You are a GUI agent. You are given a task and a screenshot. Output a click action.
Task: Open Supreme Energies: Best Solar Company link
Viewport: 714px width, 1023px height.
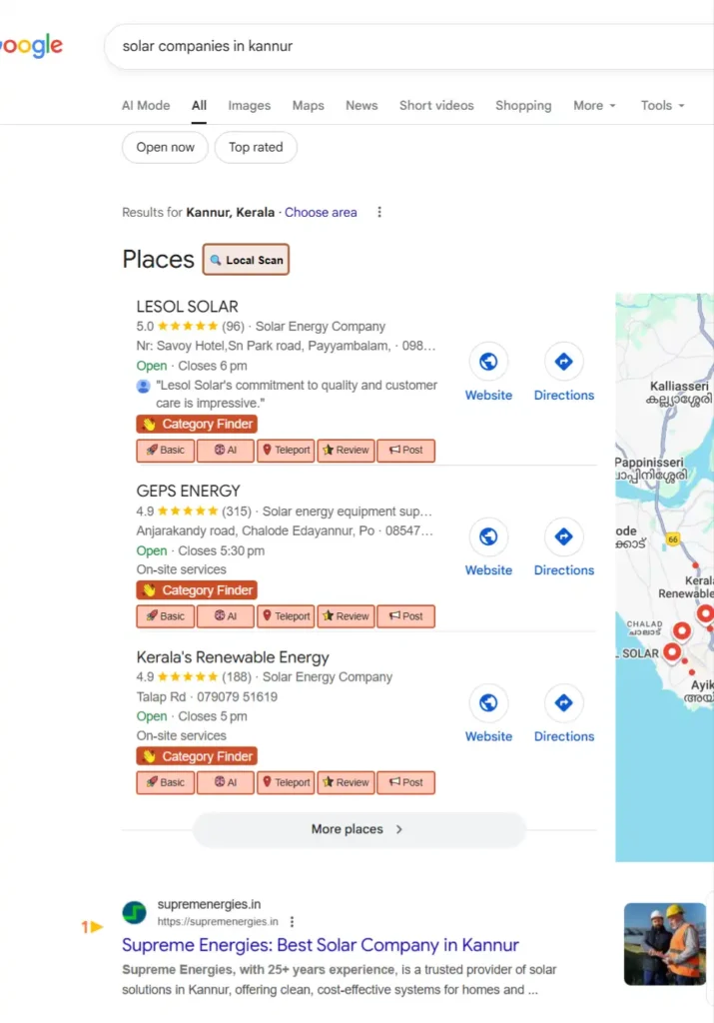coord(319,944)
